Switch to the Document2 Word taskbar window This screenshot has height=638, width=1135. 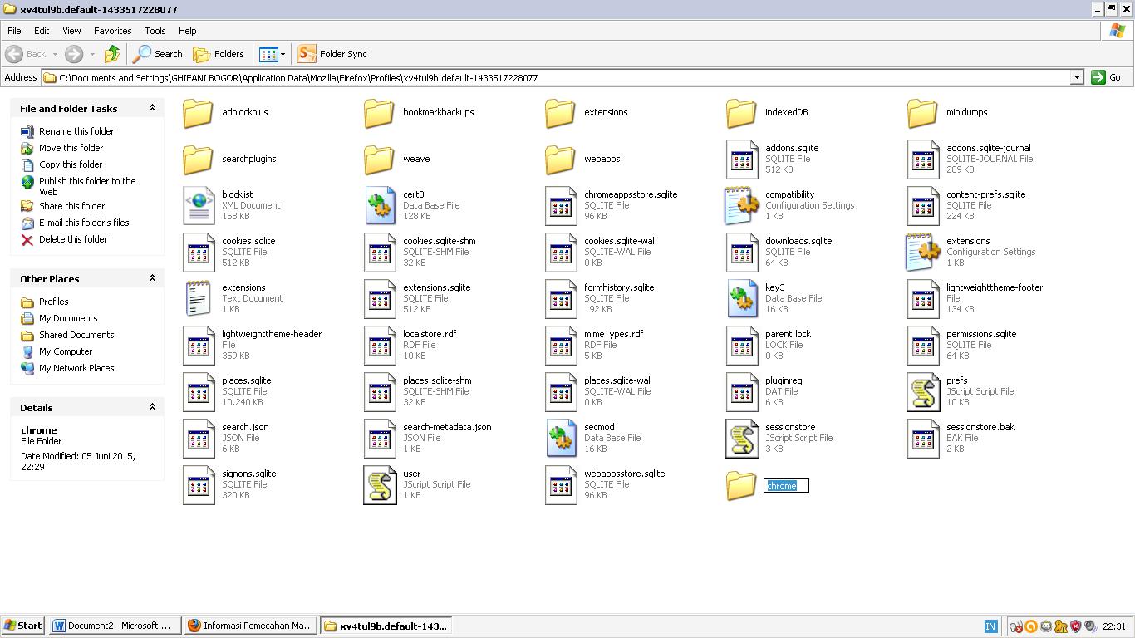(x=115, y=626)
